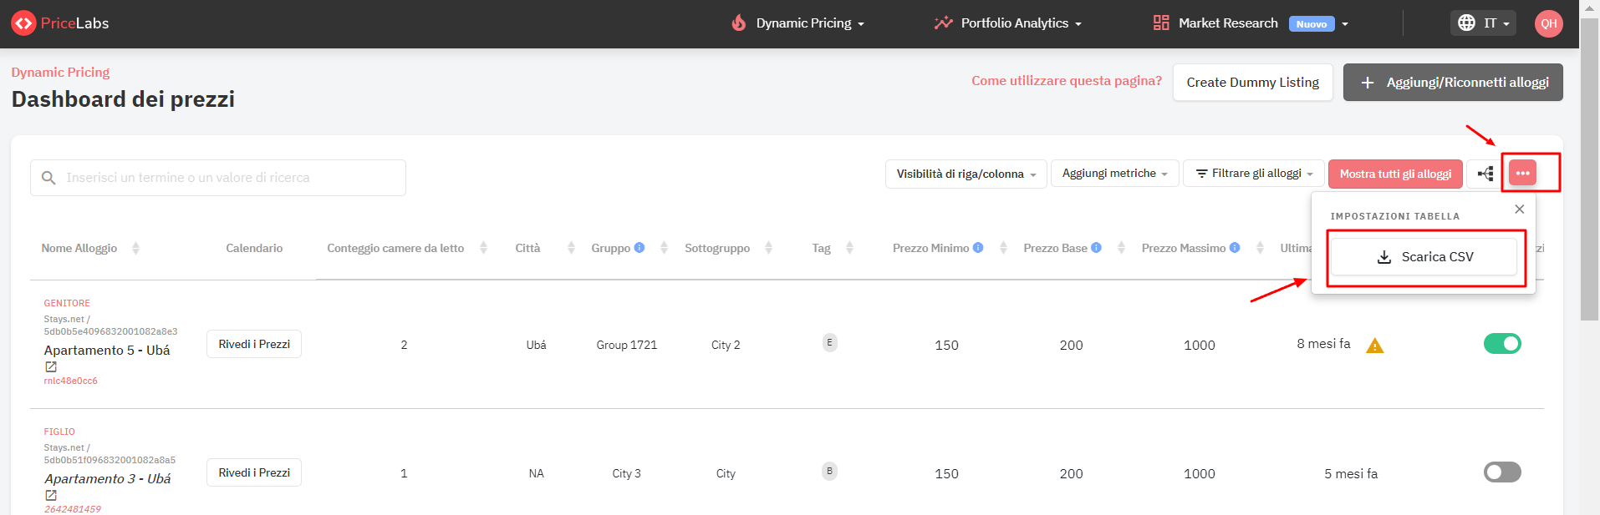Click '8 mesi fa' last sync text
This screenshot has width=1600, height=515.
1323,344
